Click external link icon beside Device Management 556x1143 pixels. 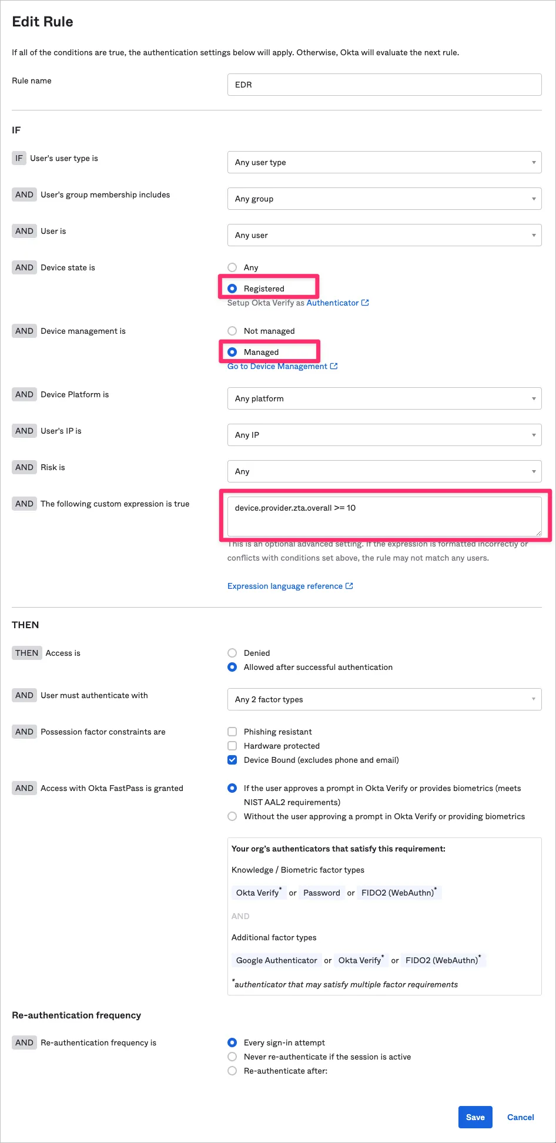pos(334,366)
